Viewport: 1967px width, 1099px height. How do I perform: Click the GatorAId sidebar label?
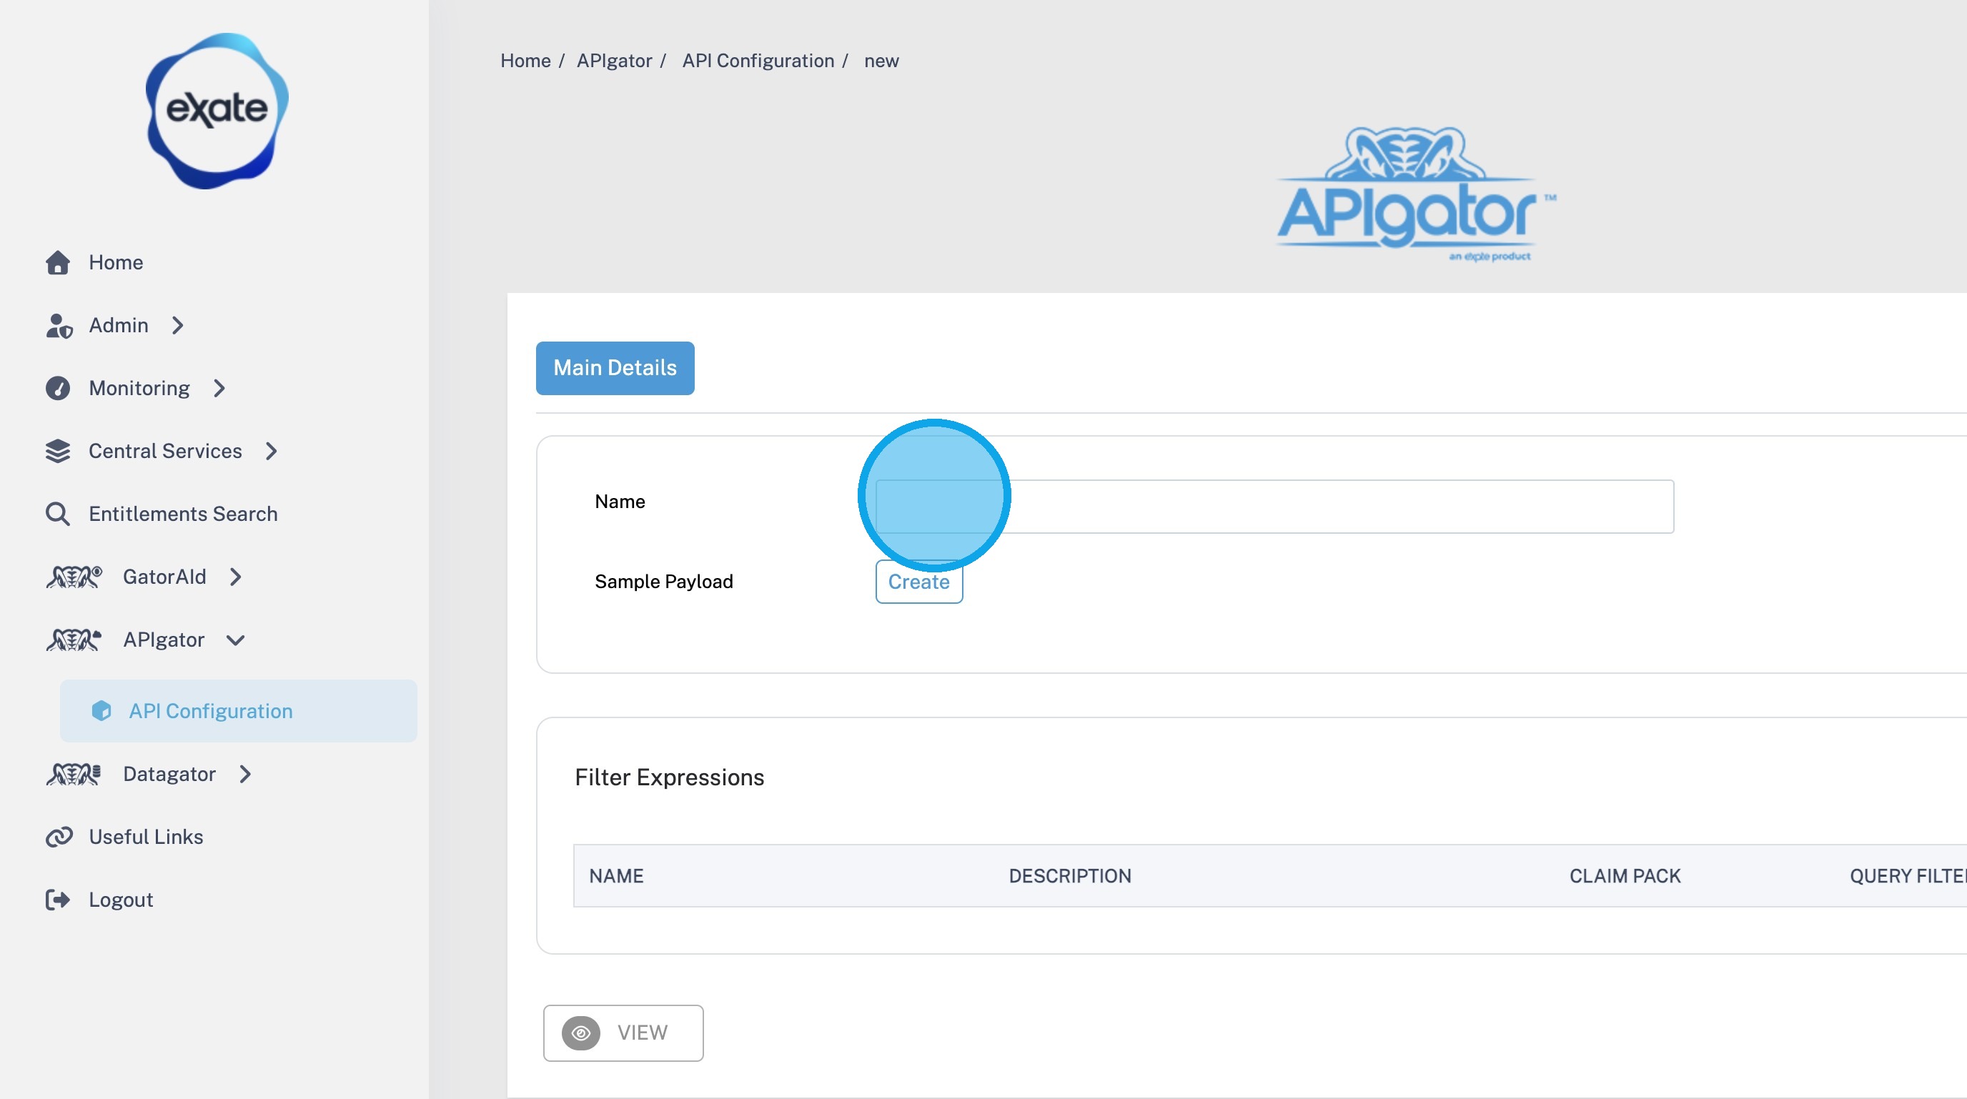coord(164,577)
